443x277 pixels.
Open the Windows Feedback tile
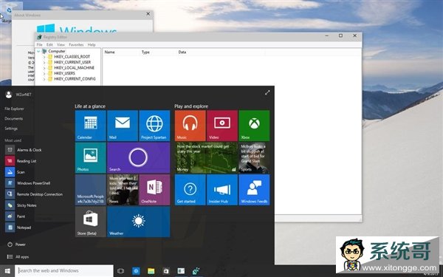coord(254,190)
